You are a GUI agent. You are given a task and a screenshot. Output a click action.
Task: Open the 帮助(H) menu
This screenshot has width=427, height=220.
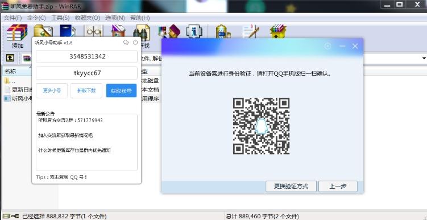coord(140,18)
